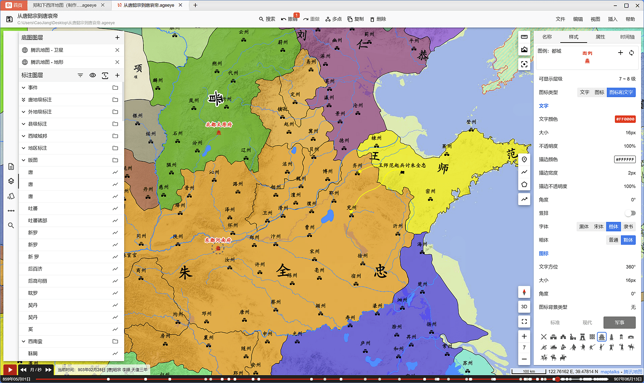Image resolution: width=644 pixels, height=383 pixels.
Task: Open the 文件 menu
Action: pos(560,19)
